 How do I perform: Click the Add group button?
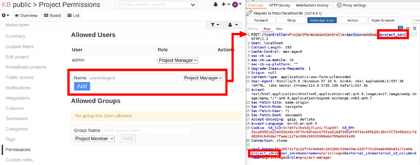point(128,139)
